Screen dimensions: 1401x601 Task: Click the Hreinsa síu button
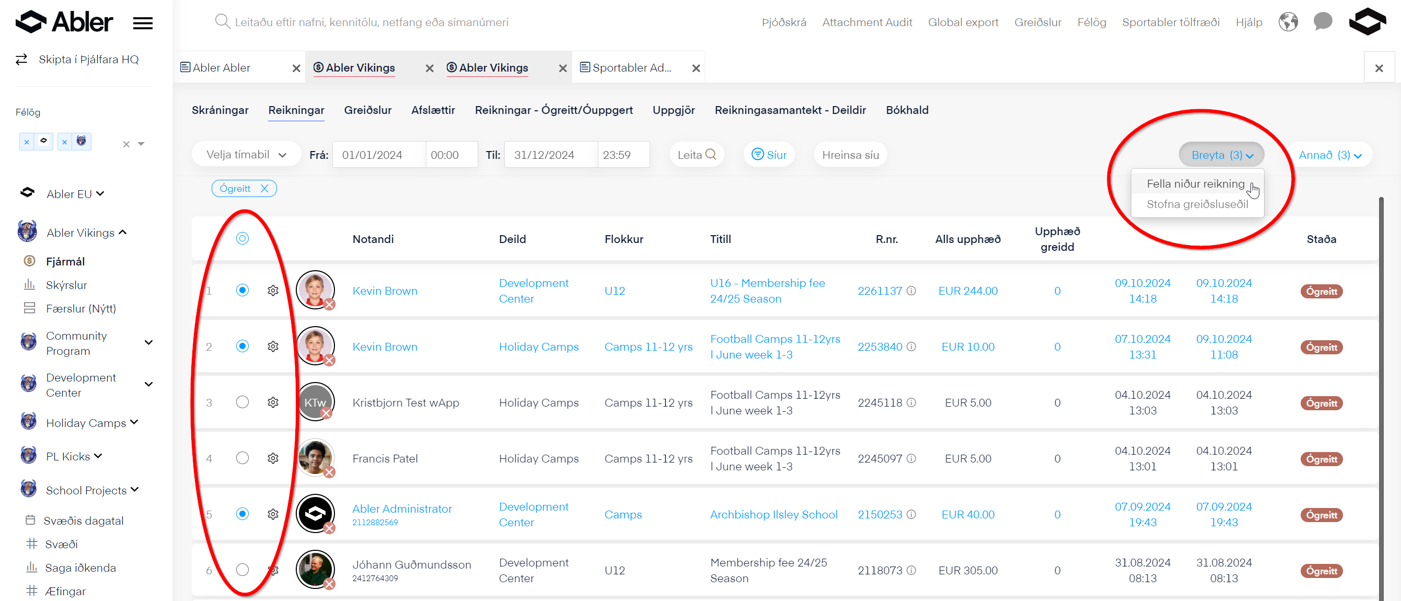[850, 155]
